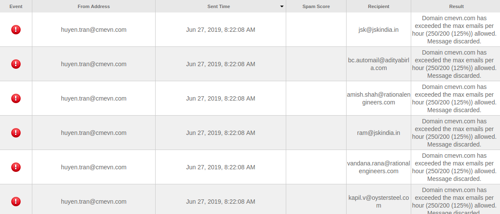Sort by the From Address column header
500x214 pixels.
[94, 6]
